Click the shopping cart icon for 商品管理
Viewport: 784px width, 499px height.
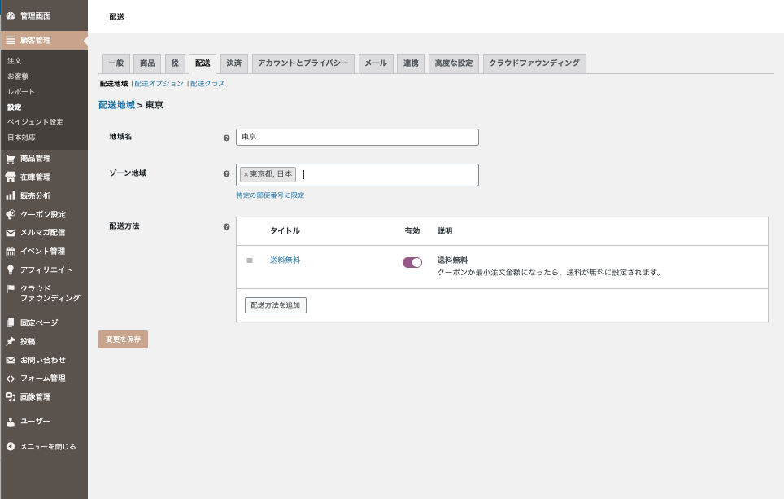click(11, 159)
